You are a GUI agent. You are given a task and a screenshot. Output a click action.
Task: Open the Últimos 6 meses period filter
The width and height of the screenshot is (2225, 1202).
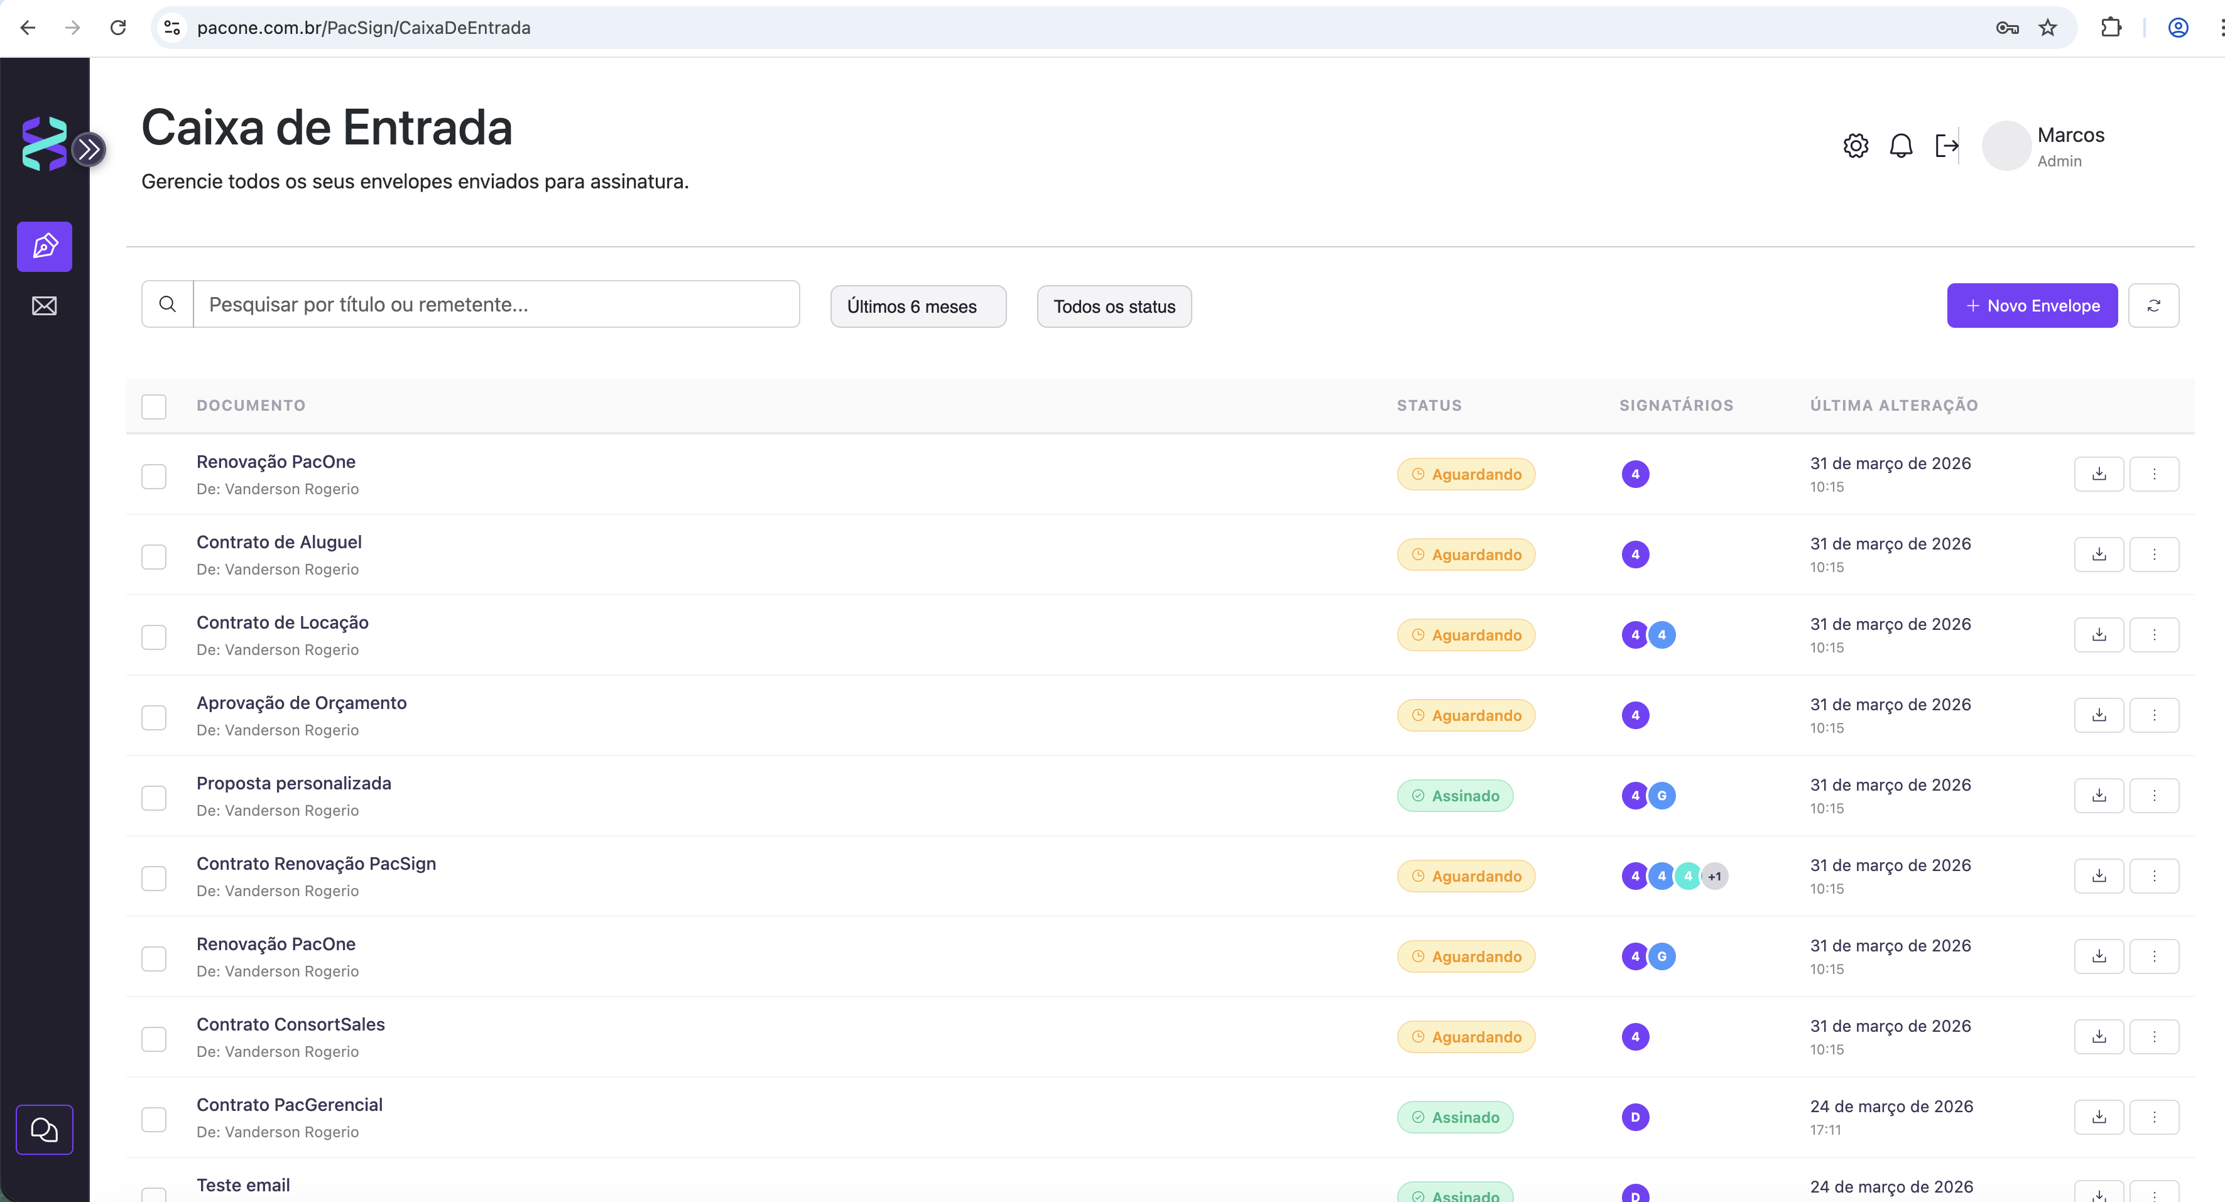tap(918, 306)
